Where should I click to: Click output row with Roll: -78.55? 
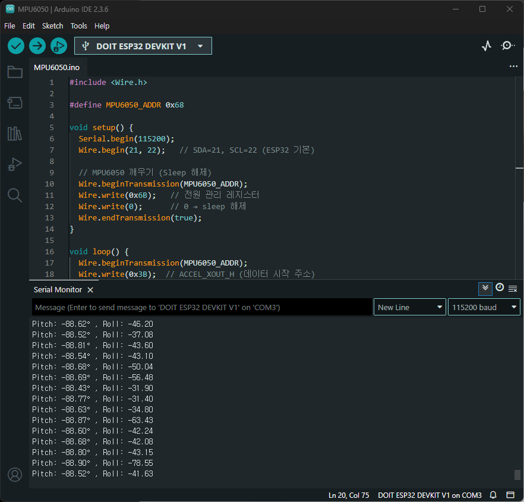pyautogui.click(x=93, y=463)
